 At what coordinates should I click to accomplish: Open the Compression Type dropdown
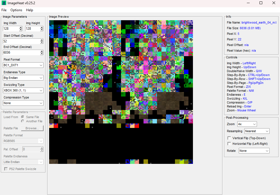click(x=23, y=103)
